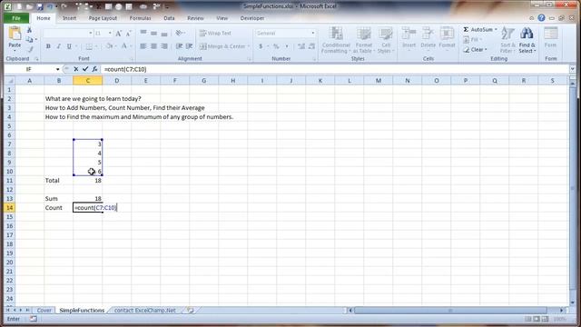
Task: Toggle Wrap Text
Action: coord(215,33)
